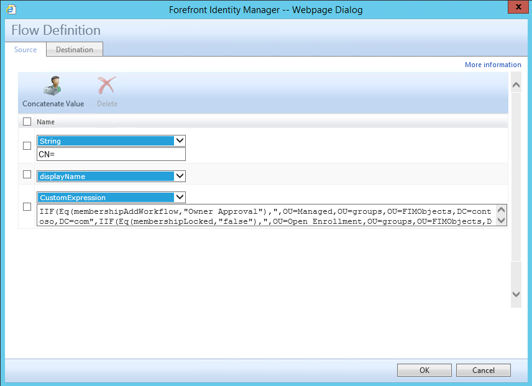Viewport: 532px width, 386px height.
Task: Open the CustomExpression dropdown
Action: coord(111,198)
